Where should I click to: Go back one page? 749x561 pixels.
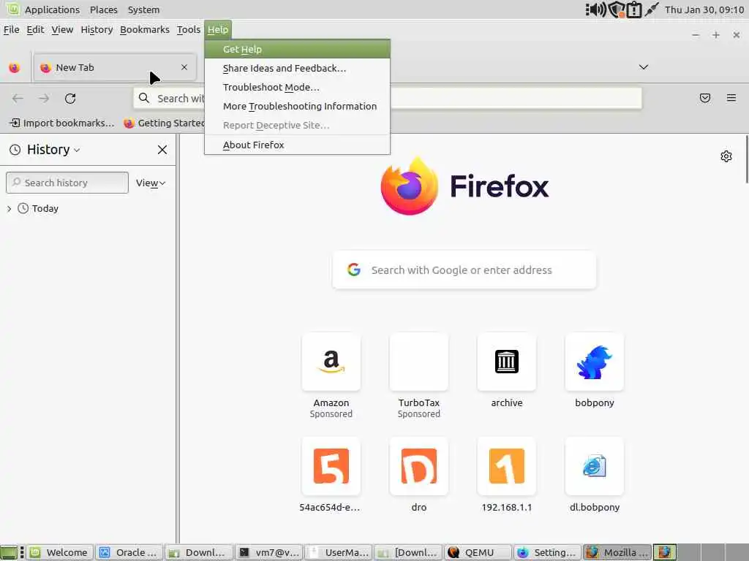click(x=18, y=99)
